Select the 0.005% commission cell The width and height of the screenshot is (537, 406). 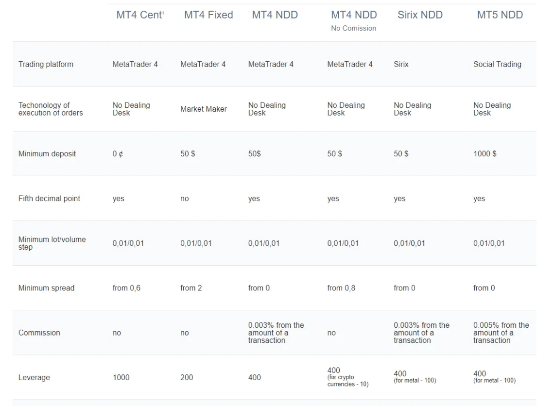[501, 333]
